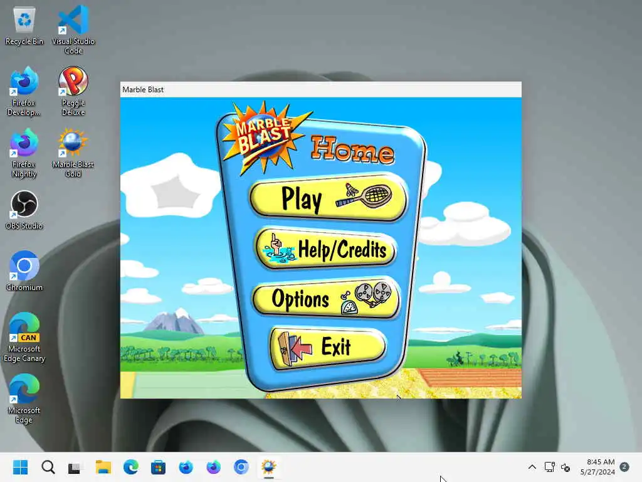
Task: Launch Microsoft Edge from the taskbar
Action: click(130, 467)
